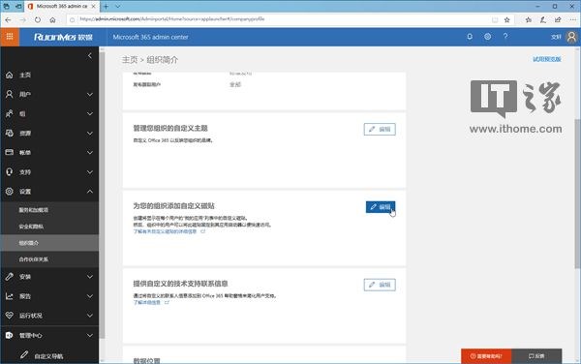This screenshot has height=364, width=581.
Task: Open the app launcher waffle icon
Action: (x=10, y=37)
